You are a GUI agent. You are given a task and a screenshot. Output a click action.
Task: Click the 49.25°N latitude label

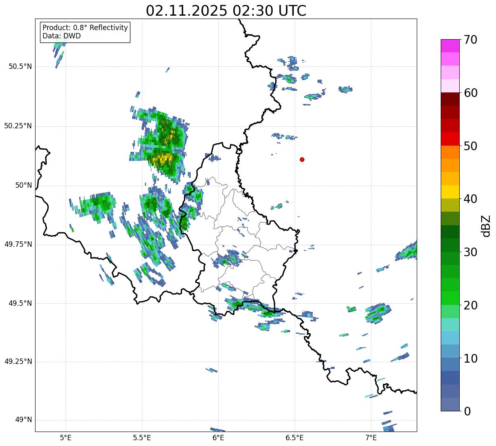18,361
